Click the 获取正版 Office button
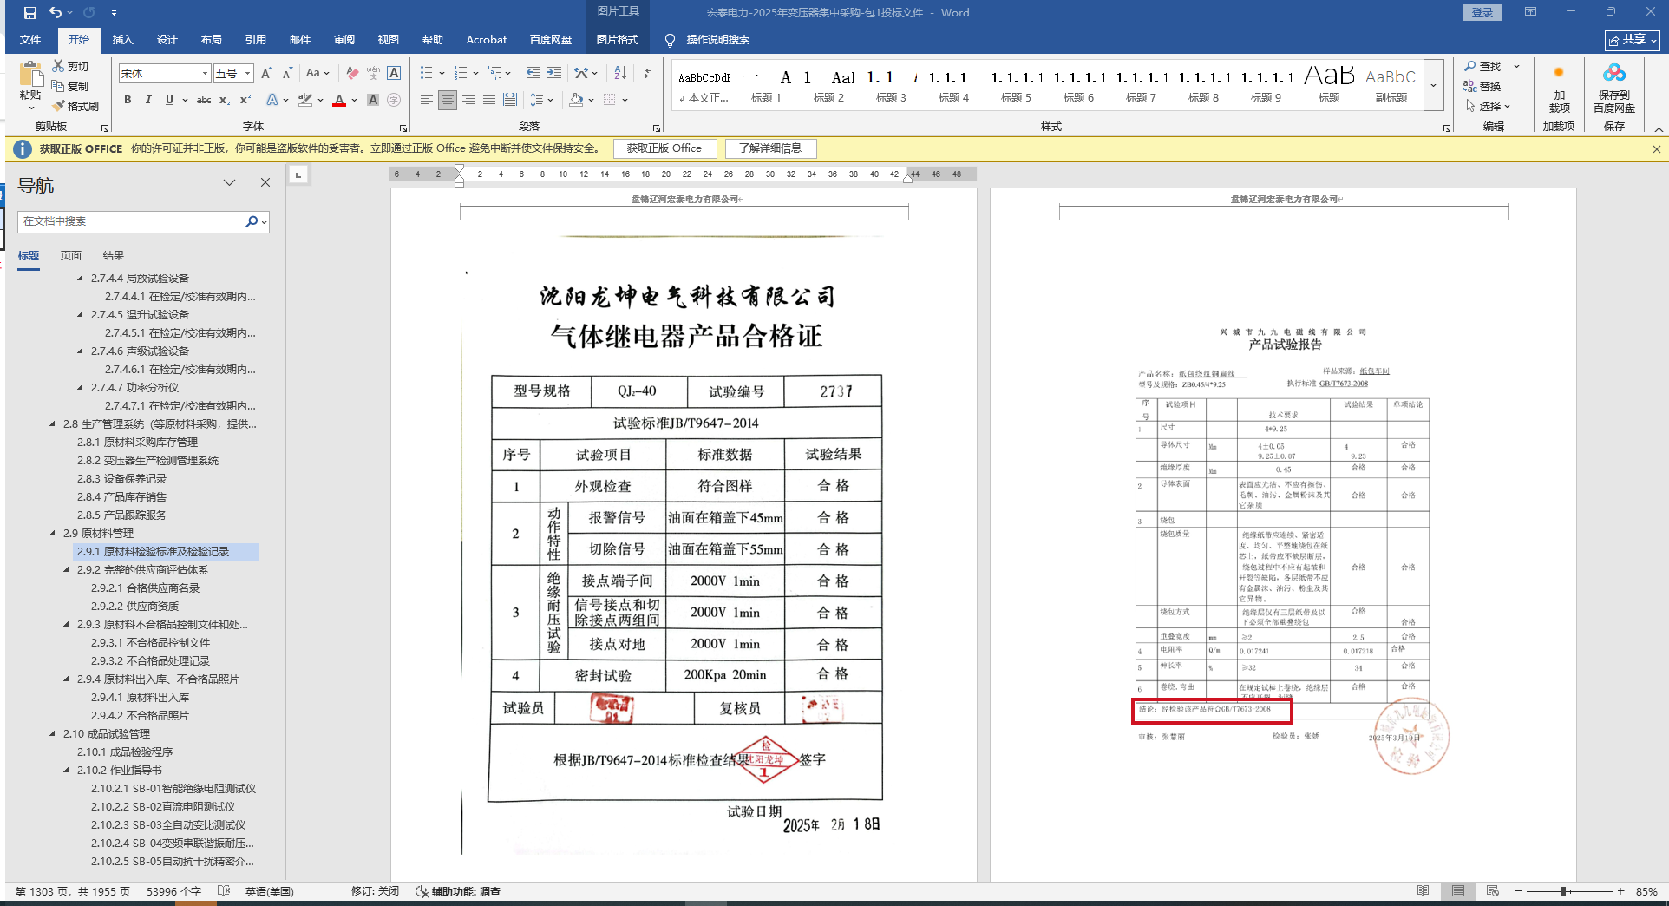The image size is (1669, 906). (664, 148)
